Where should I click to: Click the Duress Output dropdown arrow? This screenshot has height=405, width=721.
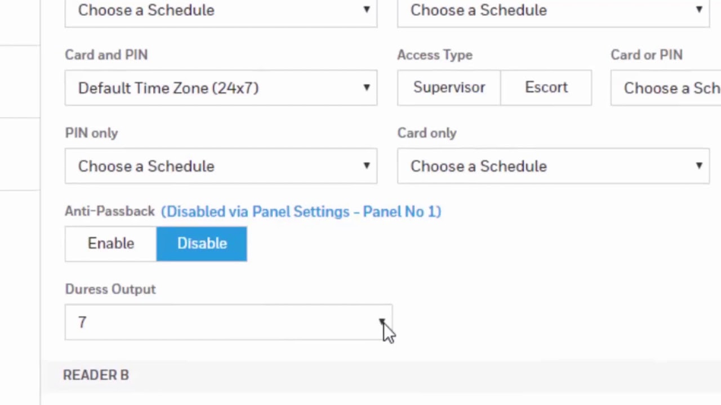(x=381, y=322)
